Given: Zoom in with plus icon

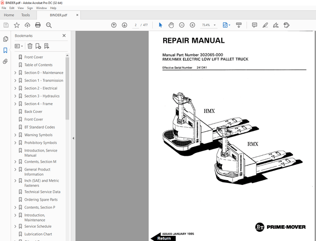Looking at the screenshot, I should [x=193, y=25].
